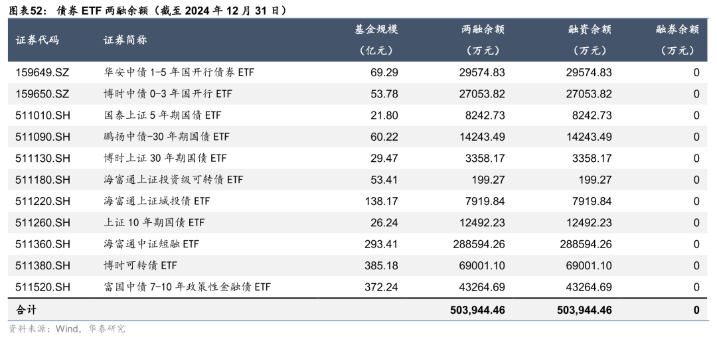Click the 基金规模 column header
Viewport: 717px width, 337px height.
[x=376, y=30]
